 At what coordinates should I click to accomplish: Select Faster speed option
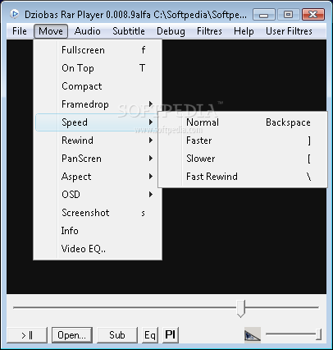tap(243, 140)
